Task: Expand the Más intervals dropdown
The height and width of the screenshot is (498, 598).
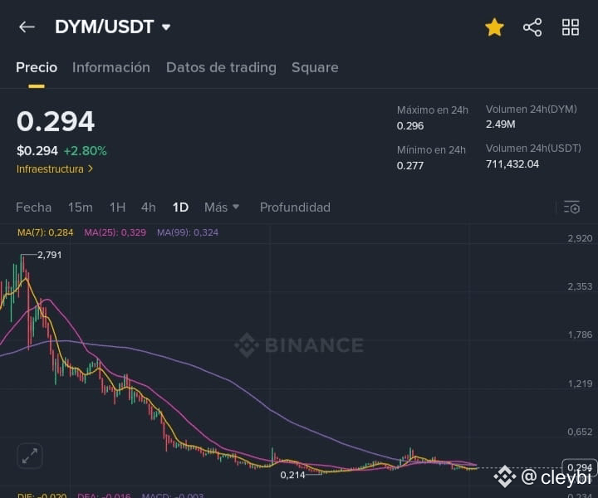Action: 222,207
